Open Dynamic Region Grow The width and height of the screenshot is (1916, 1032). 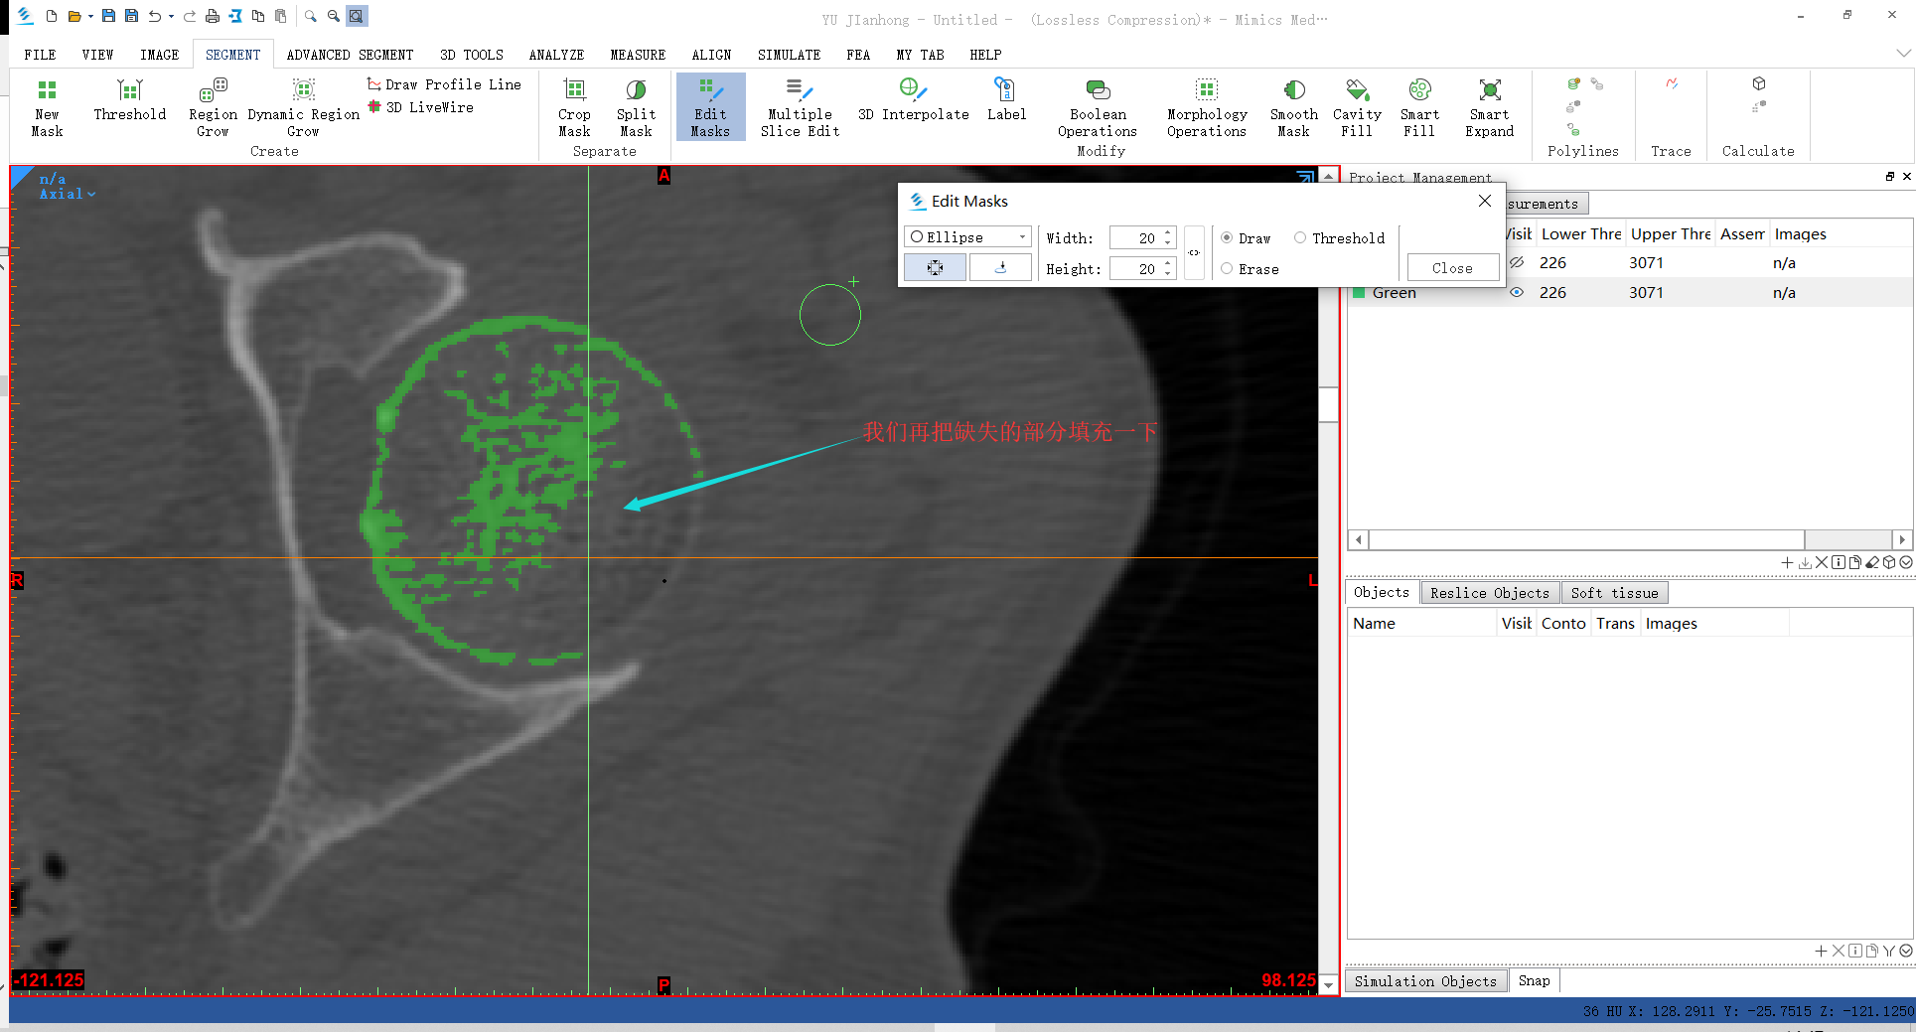pyautogui.click(x=303, y=108)
